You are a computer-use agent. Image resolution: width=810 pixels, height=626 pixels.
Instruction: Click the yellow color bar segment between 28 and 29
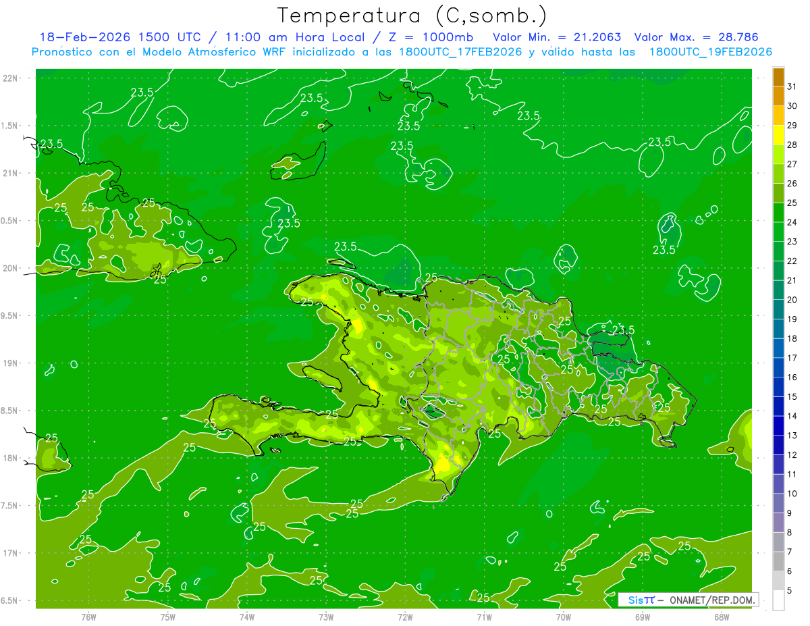[x=778, y=135]
